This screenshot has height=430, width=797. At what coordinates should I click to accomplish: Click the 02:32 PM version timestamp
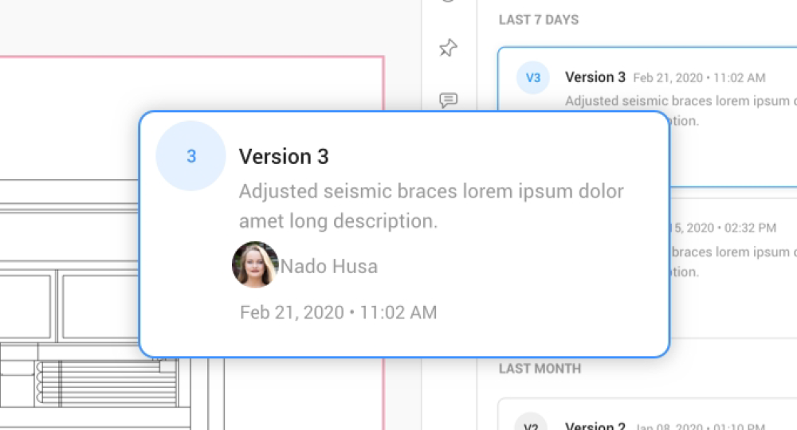pos(724,228)
